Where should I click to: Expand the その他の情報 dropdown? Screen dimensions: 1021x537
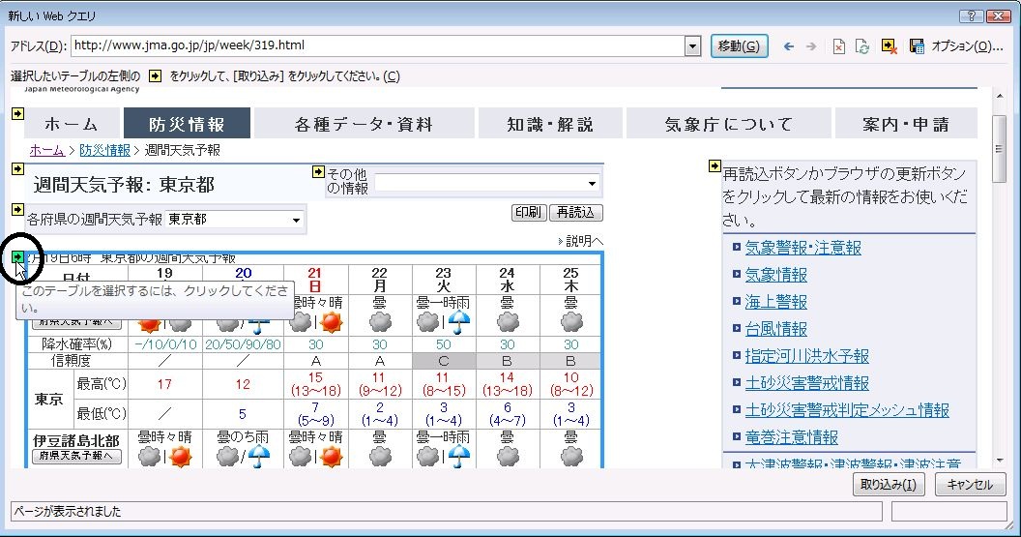tap(592, 184)
